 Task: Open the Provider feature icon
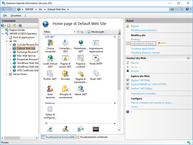[x=65, y=76]
